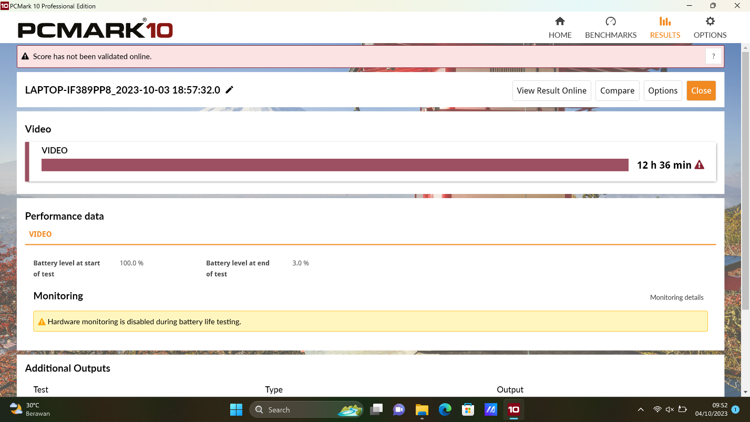This screenshot has width=750, height=422.
Task: Open the OPTIONS section
Action: 710,28
